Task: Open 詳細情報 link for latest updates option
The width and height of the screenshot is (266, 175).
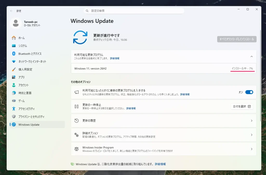Action: pos(185,94)
